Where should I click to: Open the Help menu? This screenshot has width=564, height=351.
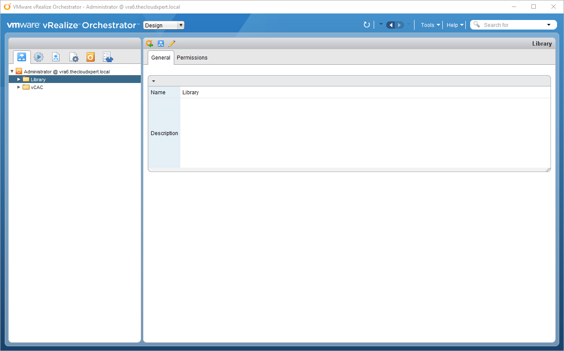[455, 25]
